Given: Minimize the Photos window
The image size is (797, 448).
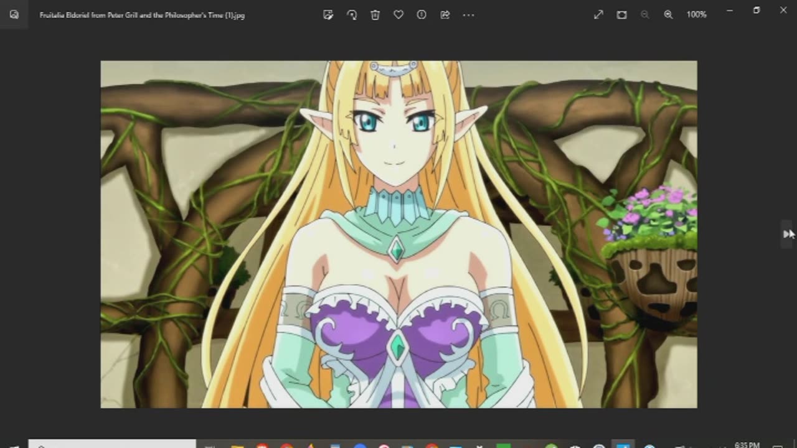Looking at the screenshot, I should coord(729,10).
